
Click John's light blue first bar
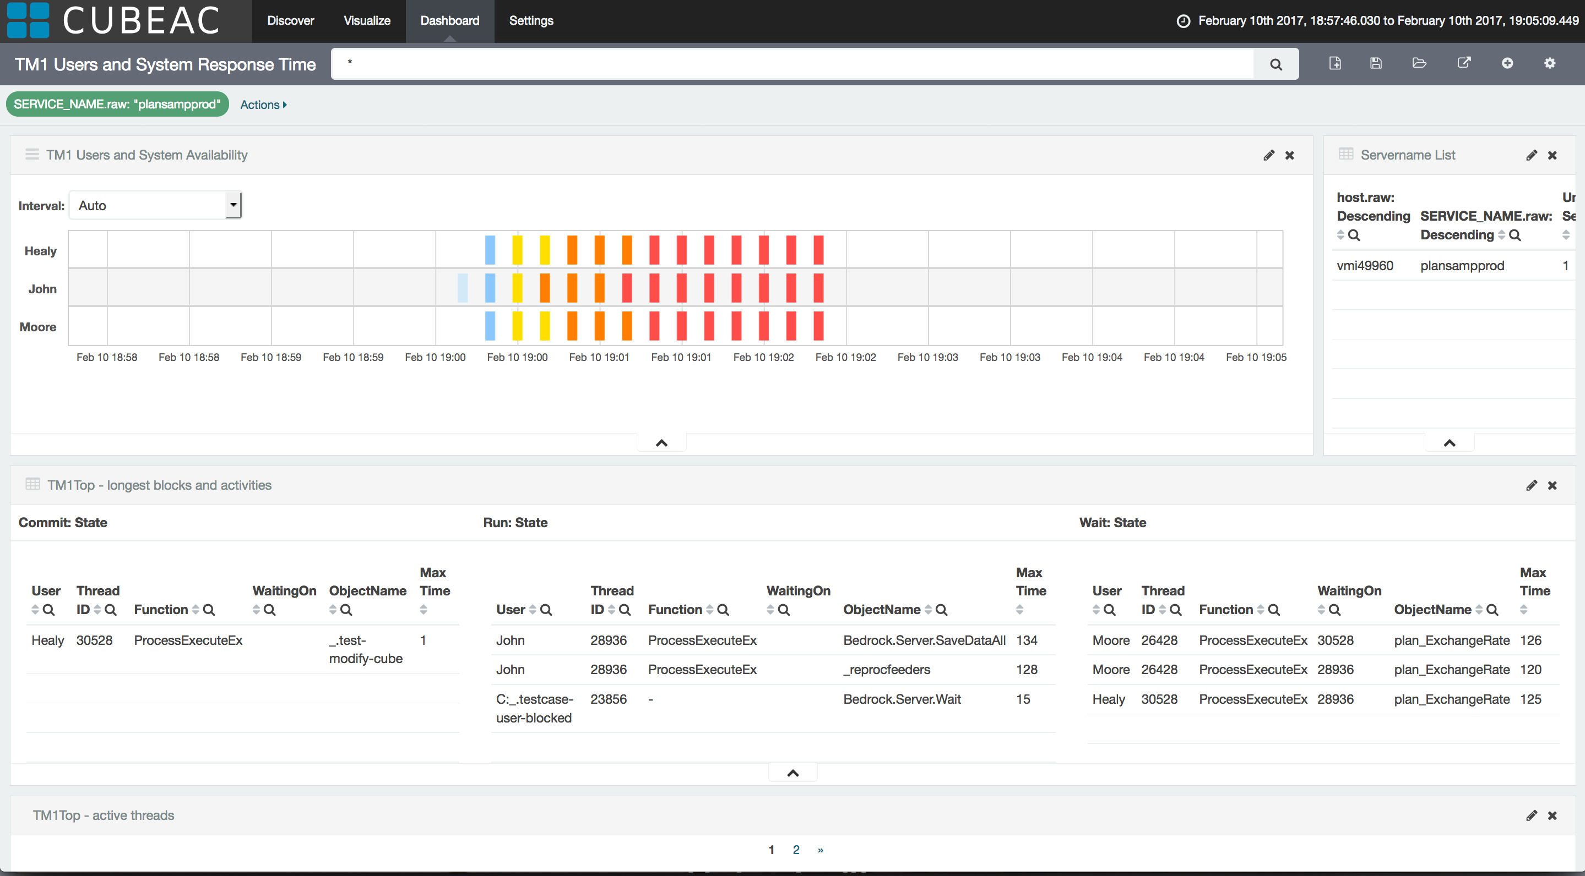(x=463, y=288)
